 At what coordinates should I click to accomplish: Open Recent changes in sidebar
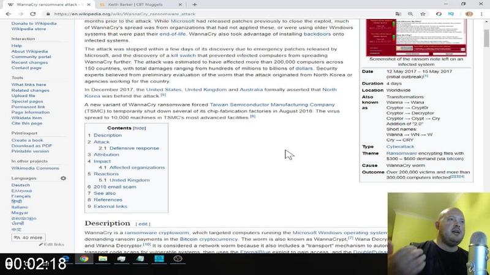point(29,62)
